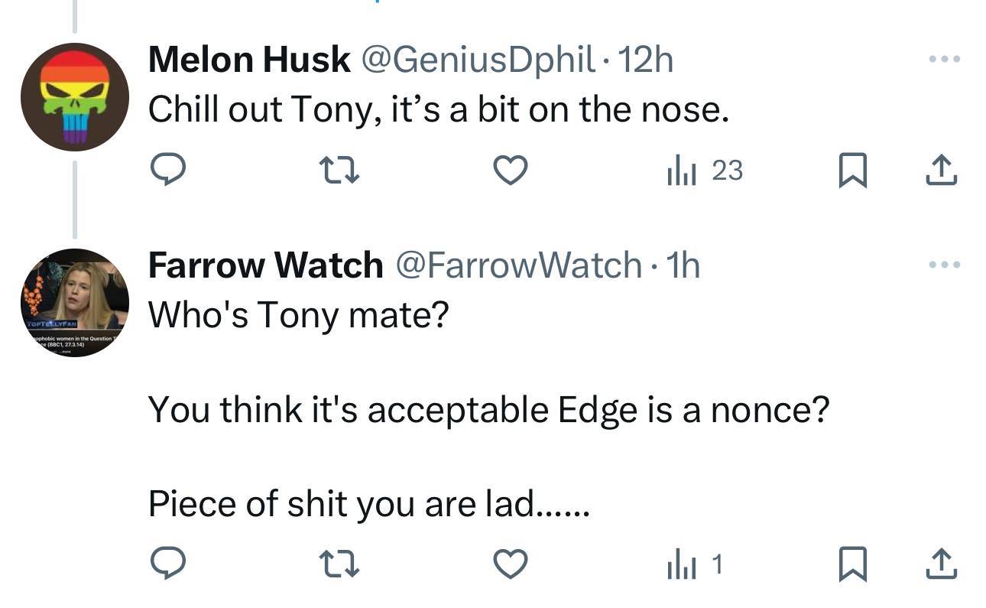Like the "Who's Tony mate?" tweet
Viewport: 986px width, 608px height.
point(510,564)
